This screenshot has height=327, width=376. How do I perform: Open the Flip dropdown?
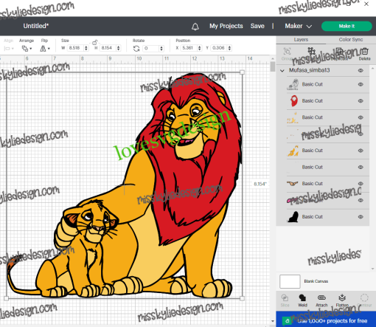click(x=45, y=49)
